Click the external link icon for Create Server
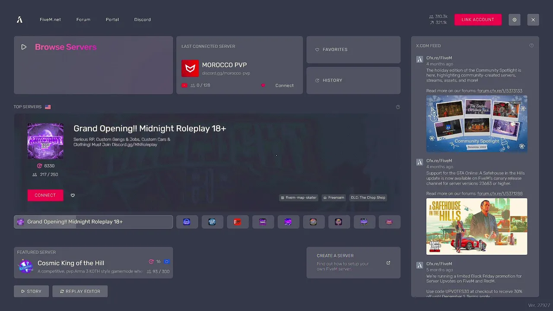 (388, 263)
